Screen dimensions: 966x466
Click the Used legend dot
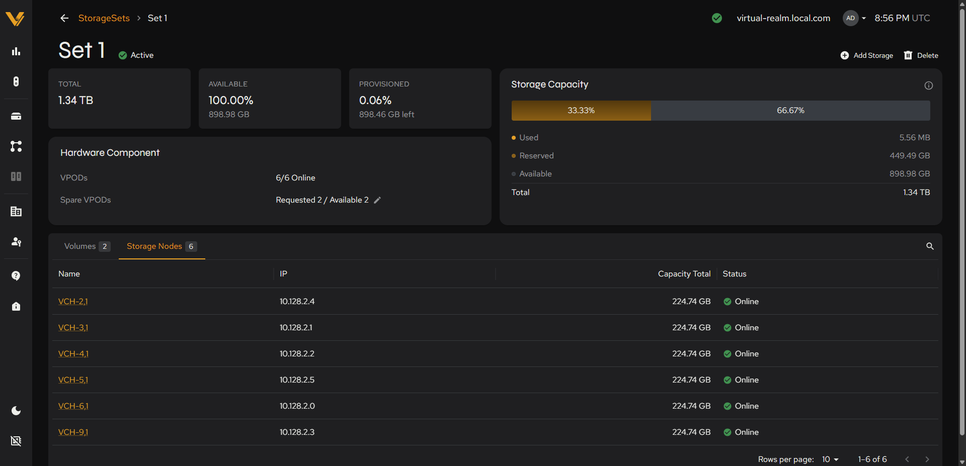coord(514,138)
